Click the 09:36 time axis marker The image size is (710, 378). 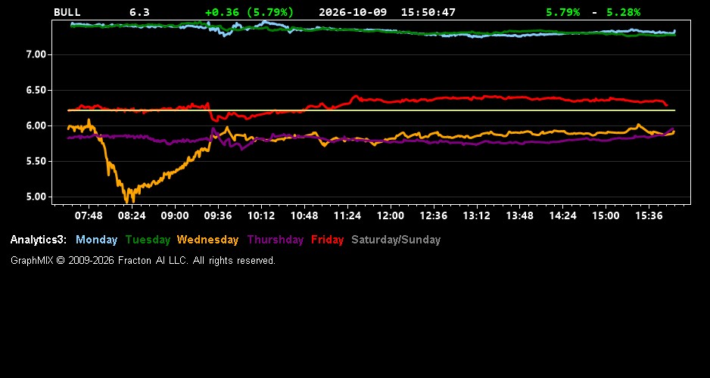[218, 216]
